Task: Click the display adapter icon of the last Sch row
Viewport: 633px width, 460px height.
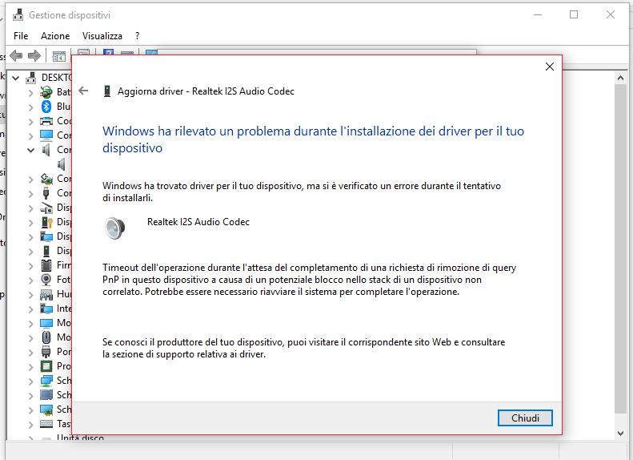Action: [x=46, y=410]
